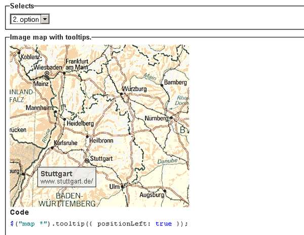Select the Heidelberg map marker

click(x=64, y=120)
